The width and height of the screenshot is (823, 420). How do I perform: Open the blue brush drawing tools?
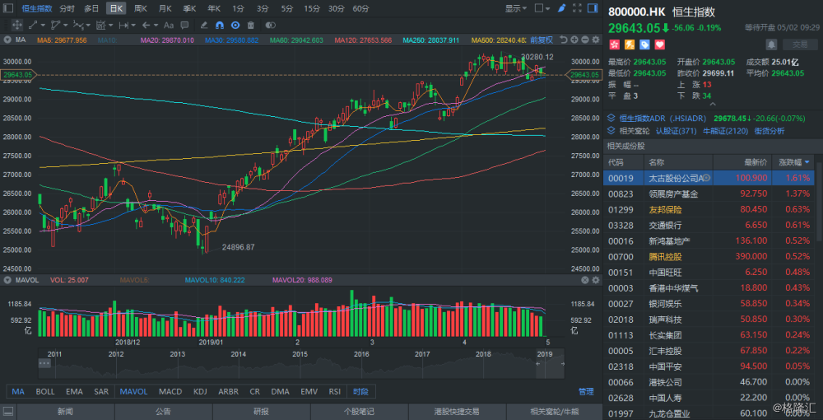562,8
